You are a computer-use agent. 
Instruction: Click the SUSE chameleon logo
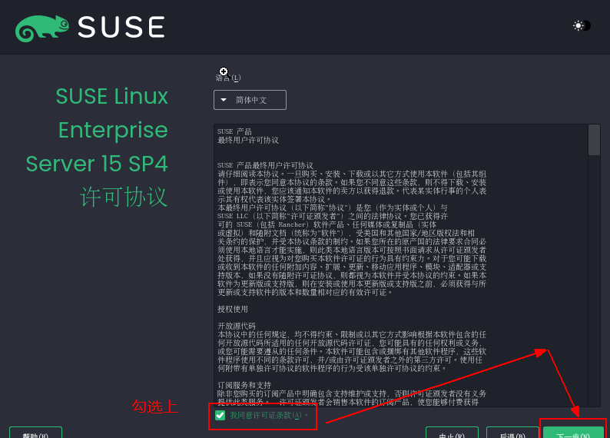(x=42, y=28)
